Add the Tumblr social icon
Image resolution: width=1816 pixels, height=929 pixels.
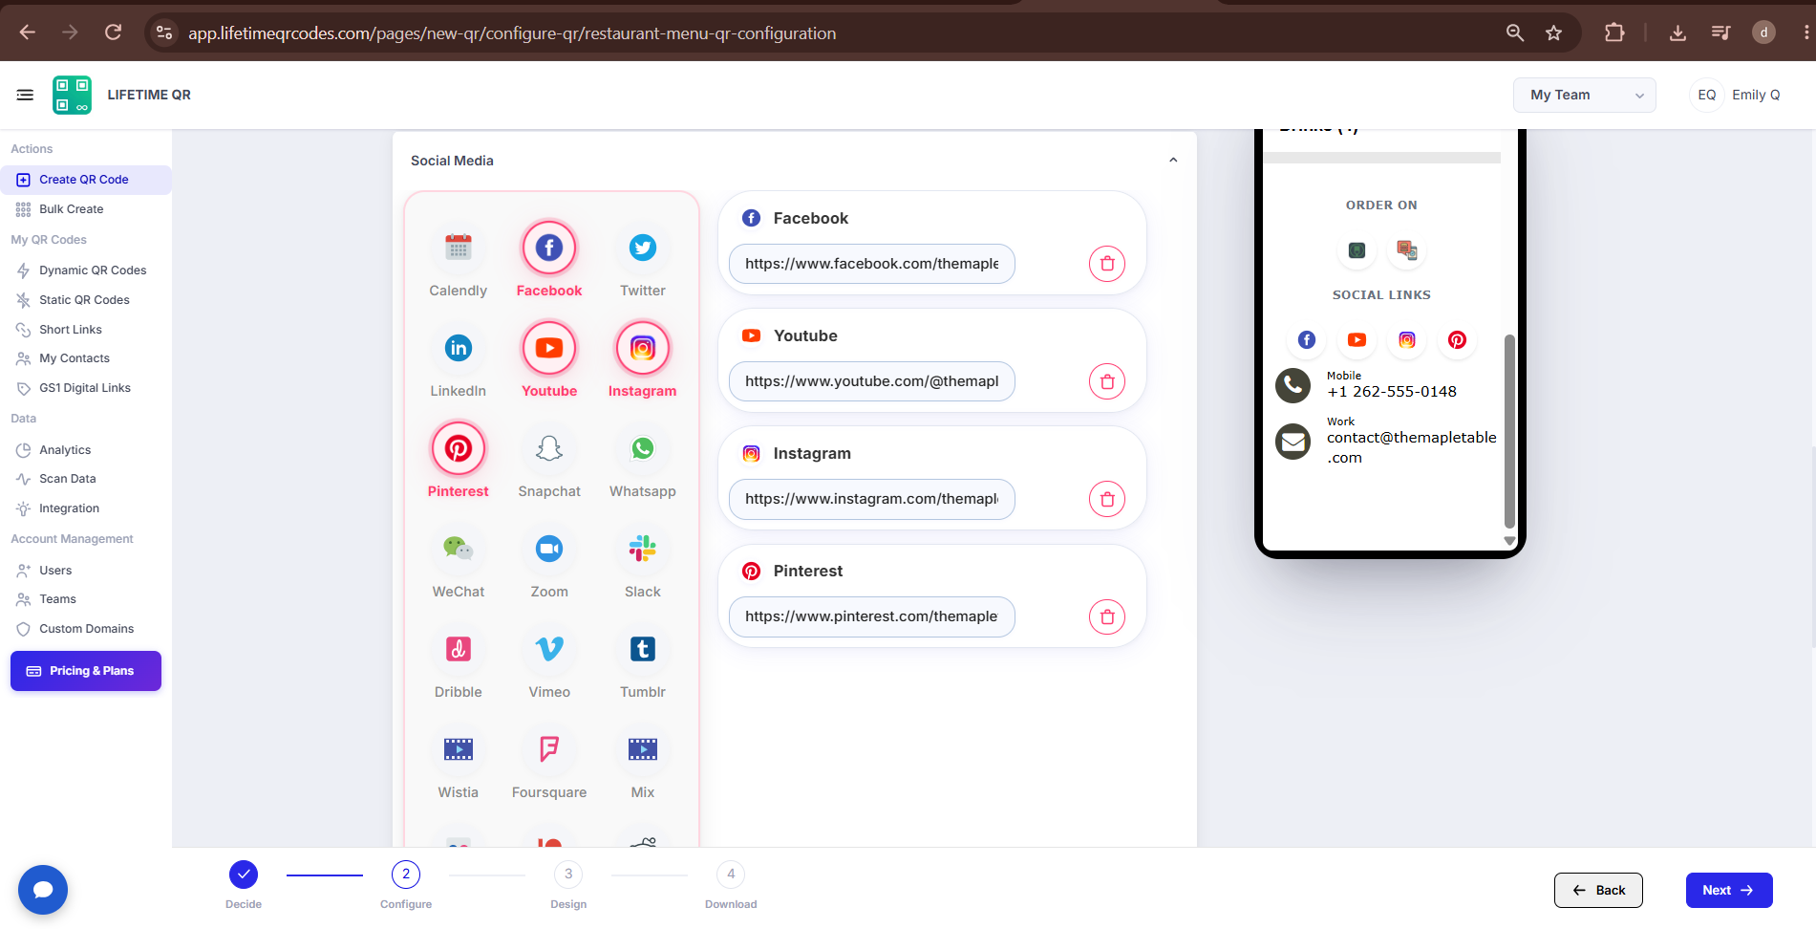point(643,650)
